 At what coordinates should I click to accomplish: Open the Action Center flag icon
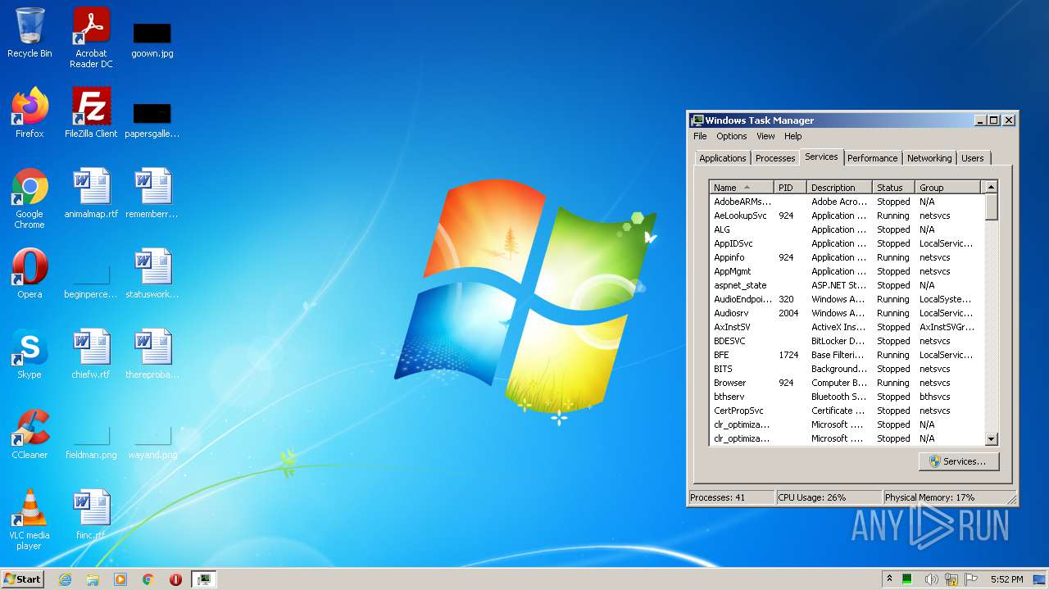(972, 579)
